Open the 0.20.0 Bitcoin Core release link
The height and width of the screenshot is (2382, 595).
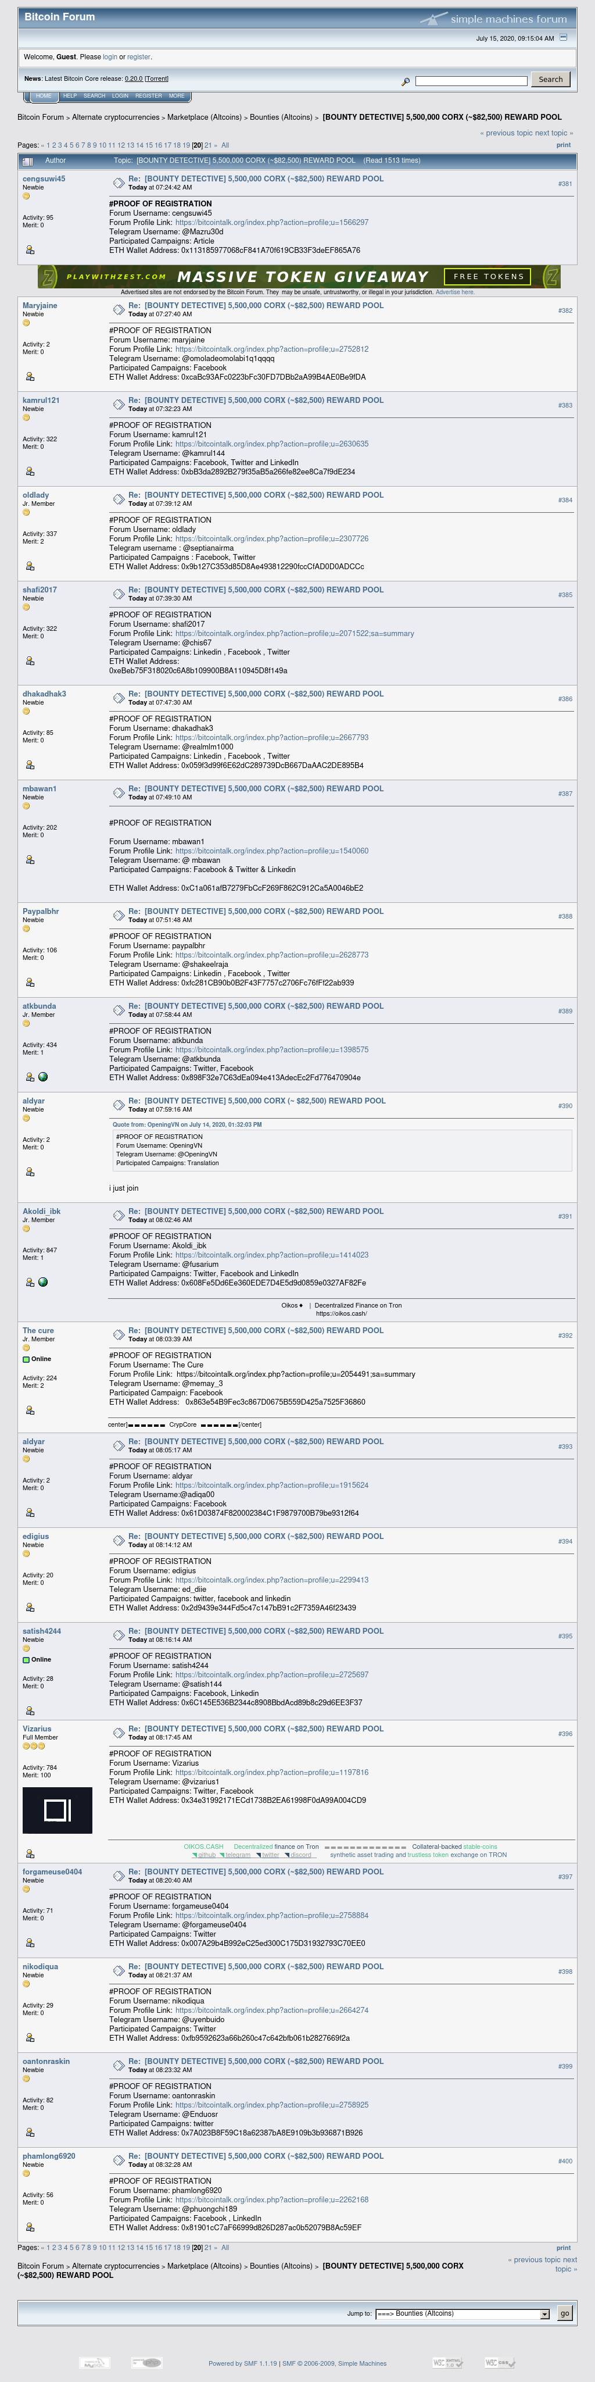[134, 78]
